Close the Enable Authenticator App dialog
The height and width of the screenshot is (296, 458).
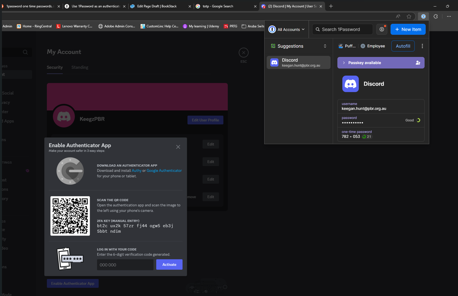178,147
